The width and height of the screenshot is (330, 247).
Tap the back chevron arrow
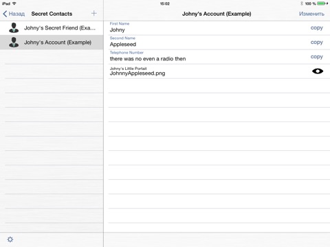5,14
